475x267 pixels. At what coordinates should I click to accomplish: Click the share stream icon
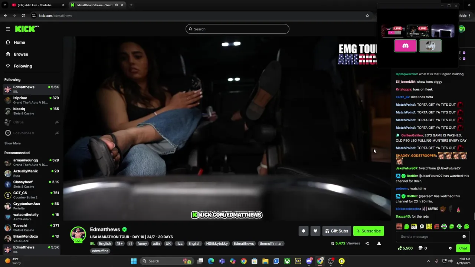367,243
